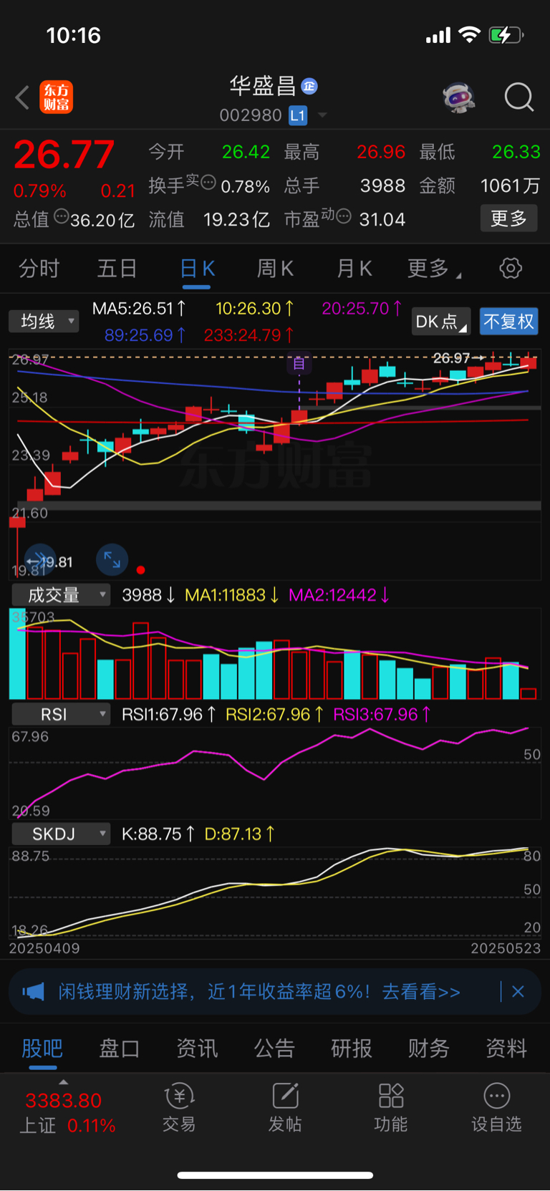The height and width of the screenshot is (1191, 550).
Task: Tap the 发帖 compose icon
Action: (x=285, y=1096)
